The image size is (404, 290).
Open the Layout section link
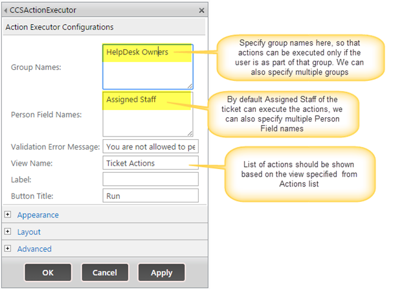point(28,232)
